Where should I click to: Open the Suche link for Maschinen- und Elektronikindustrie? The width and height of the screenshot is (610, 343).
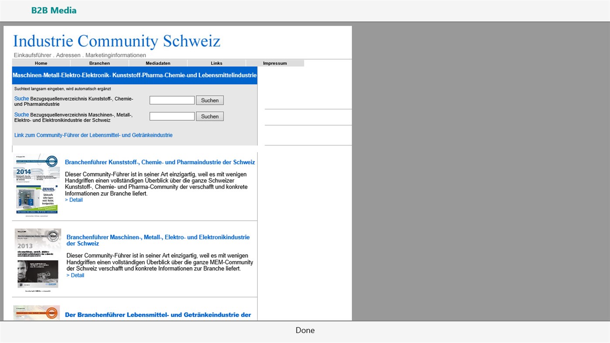coord(21,114)
